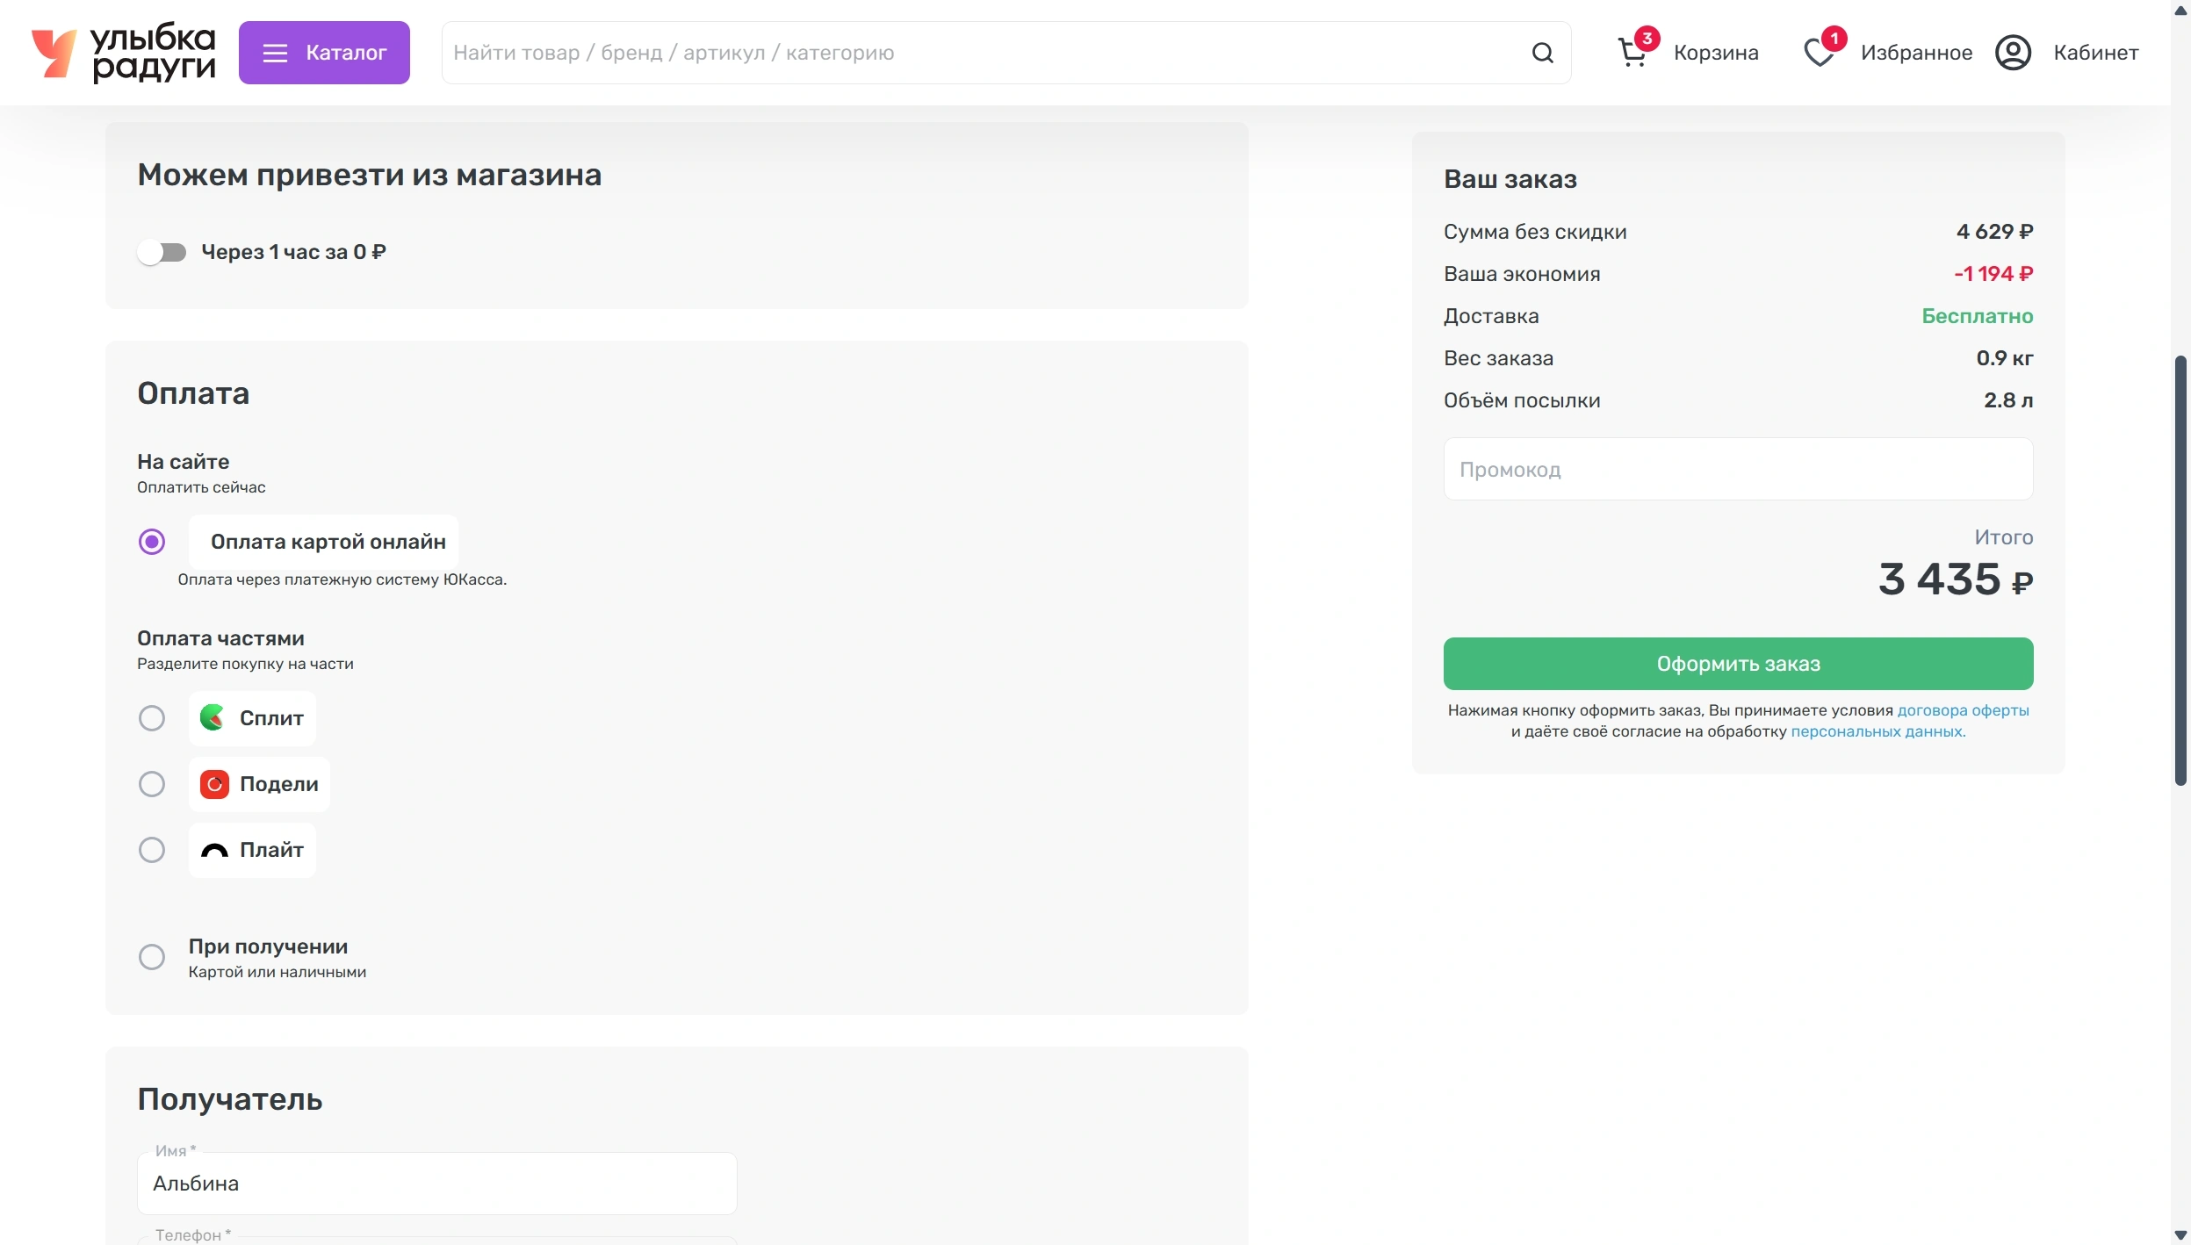This screenshot has height=1245, width=2191.
Task: Click the search magnifier icon
Action: tap(1542, 53)
